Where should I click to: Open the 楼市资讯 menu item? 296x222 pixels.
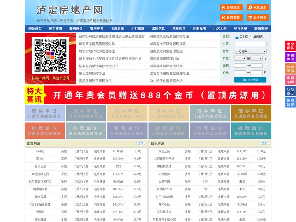(x=55, y=29)
